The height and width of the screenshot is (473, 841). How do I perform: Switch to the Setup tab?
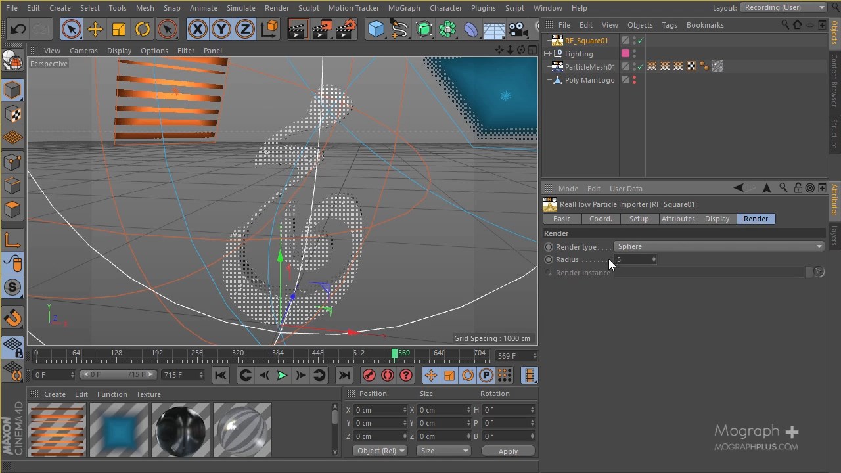tap(639, 218)
